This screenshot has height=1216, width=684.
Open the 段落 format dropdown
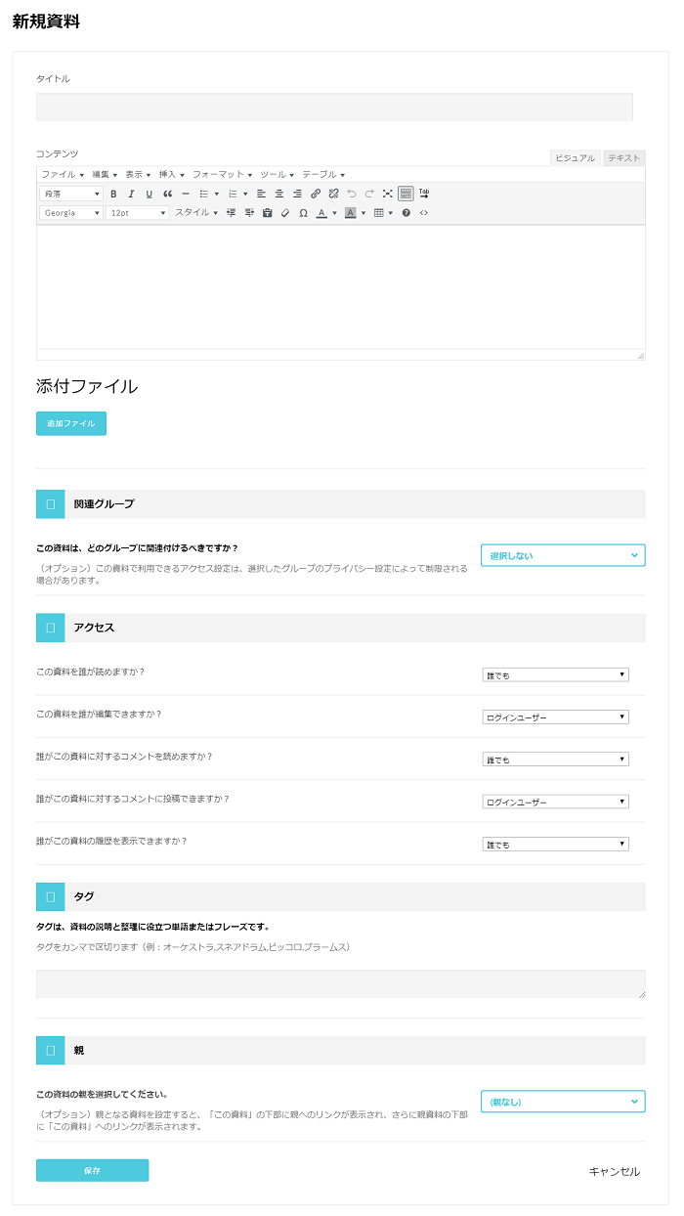pyautogui.click(x=71, y=194)
